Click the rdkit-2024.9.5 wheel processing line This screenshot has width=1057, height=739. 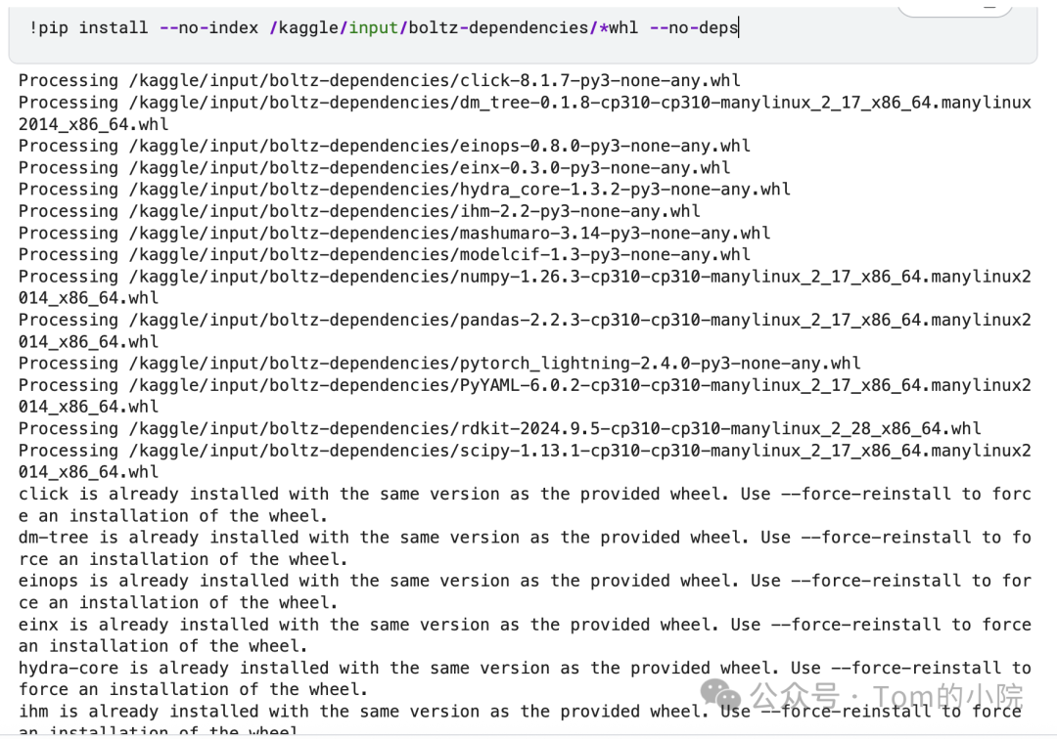(499, 429)
